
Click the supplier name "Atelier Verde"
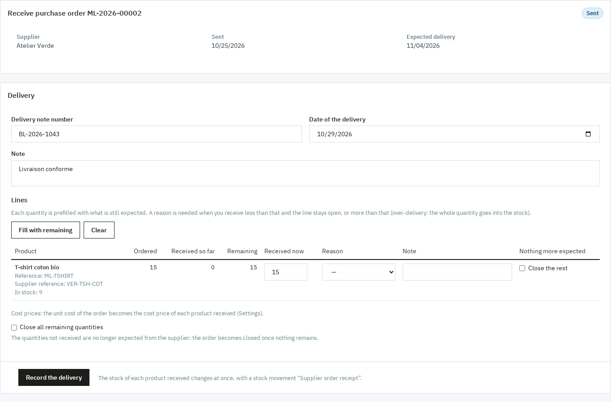[35, 46]
